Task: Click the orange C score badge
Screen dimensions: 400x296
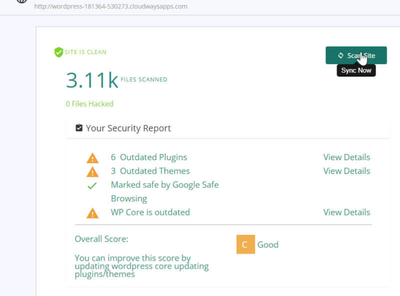Action: click(245, 244)
